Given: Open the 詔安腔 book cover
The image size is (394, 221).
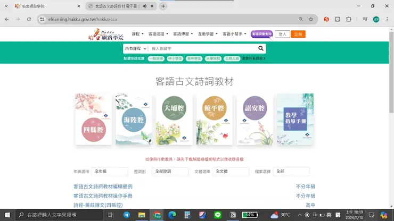Looking at the screenshot, I should pos(255,119).
